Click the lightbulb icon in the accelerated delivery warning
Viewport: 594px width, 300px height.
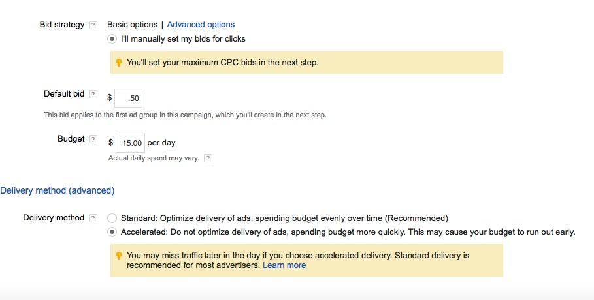tap(118, 256)
